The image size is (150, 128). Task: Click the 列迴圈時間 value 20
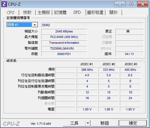tap(109, 98)
